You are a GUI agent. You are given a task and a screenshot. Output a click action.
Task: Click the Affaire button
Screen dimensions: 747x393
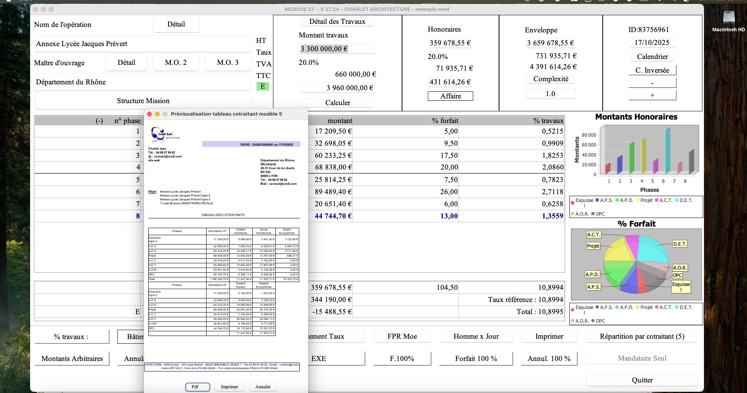pos(451,96)
